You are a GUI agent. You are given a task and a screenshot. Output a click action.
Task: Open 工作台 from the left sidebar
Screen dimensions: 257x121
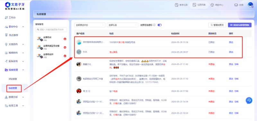10,18
